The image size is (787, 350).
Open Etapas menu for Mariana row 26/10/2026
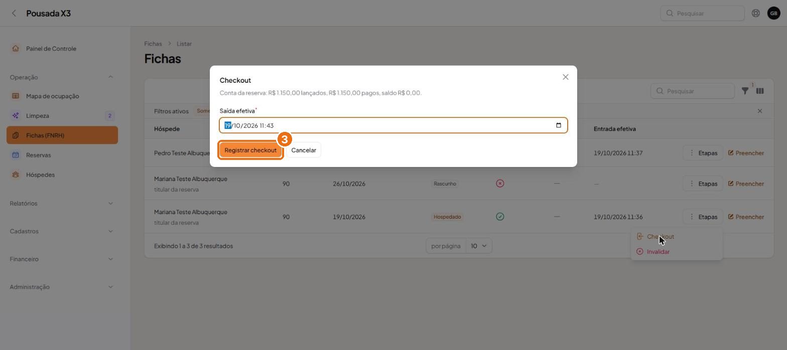click(x=703, y=184)
